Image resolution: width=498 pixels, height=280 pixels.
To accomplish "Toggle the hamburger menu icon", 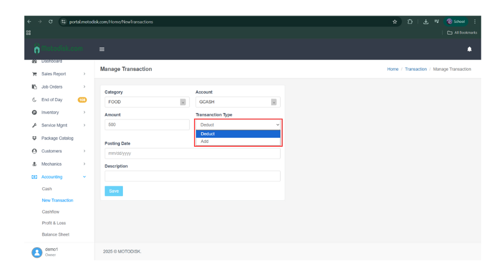I will click(x=102, y=49).
